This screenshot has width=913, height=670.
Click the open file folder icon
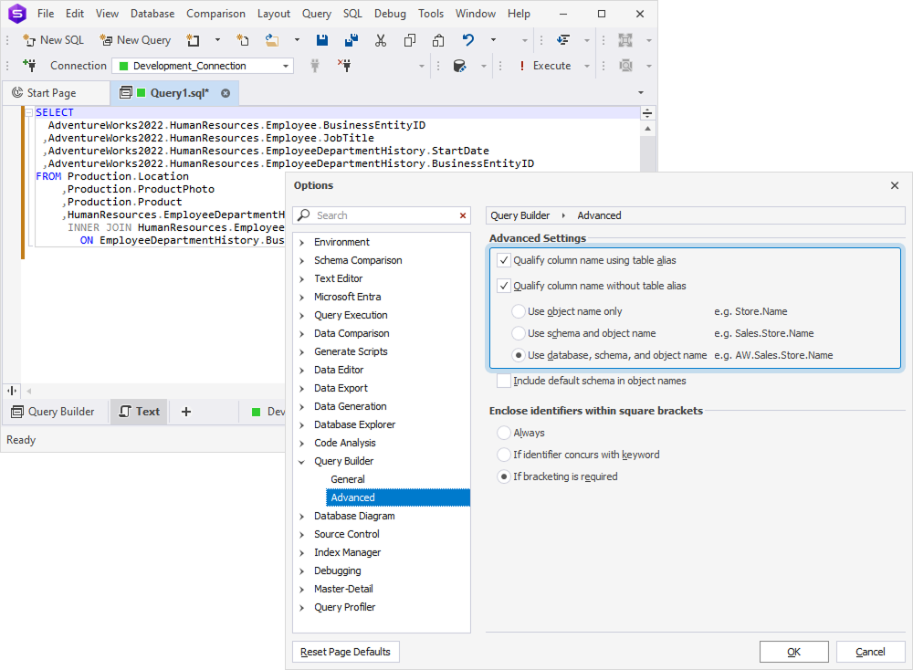(272, 40)
